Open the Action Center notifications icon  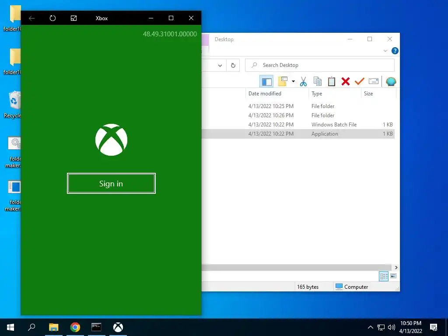[x=434, y=327]
